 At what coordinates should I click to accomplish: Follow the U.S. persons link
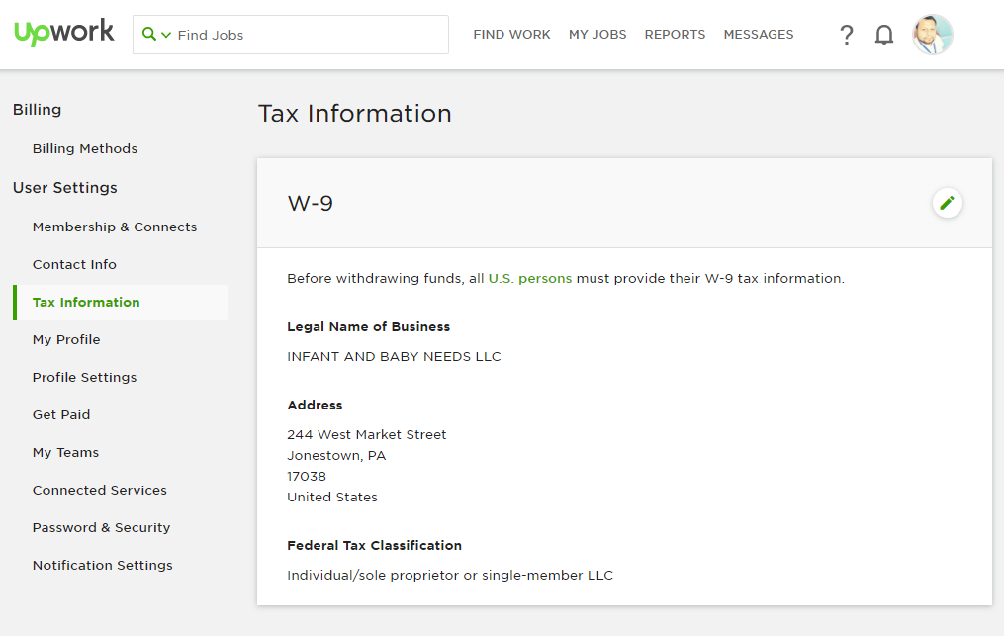coord(529,279)
